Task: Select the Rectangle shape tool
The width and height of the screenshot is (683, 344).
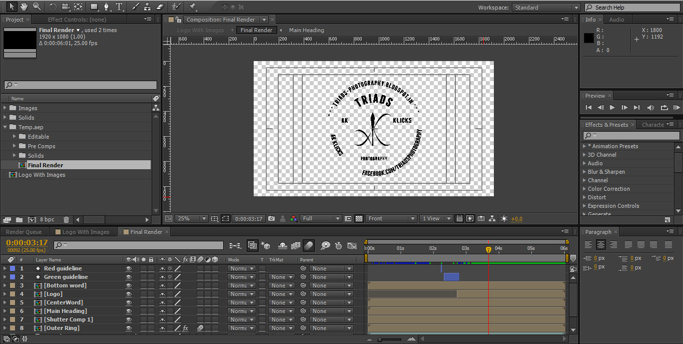Action: point(94,7)
